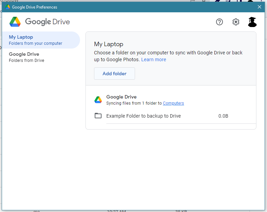The height and width of the screenshot is (212, 267).
Task: Close the Google Drive Preferences window
Action: click(259, 7)
